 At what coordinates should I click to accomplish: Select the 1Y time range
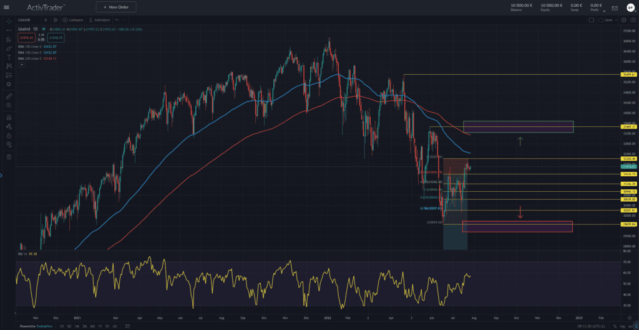pos(100,326)
